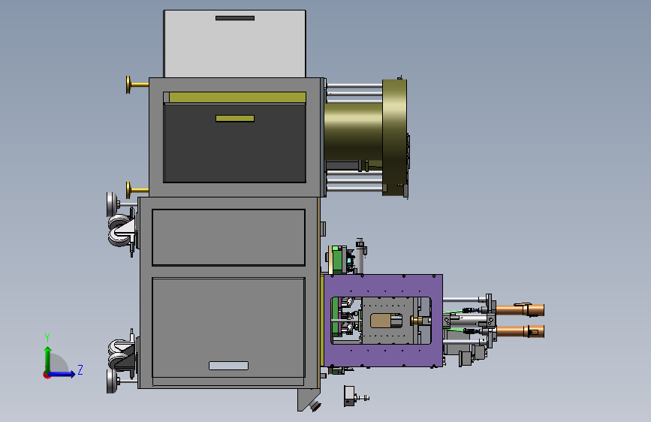Select the dark slot on the top panel
This screenshot has height=422, width=651.
[x=235, y=18]
